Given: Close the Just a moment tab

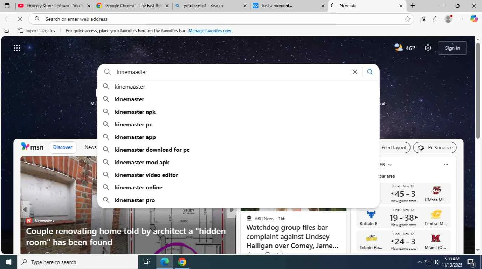Looking at the screenshot, I should [x=323, y=6].
